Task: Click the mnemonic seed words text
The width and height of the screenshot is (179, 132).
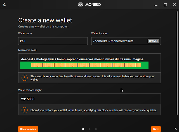Action: [x=82, y=59]
